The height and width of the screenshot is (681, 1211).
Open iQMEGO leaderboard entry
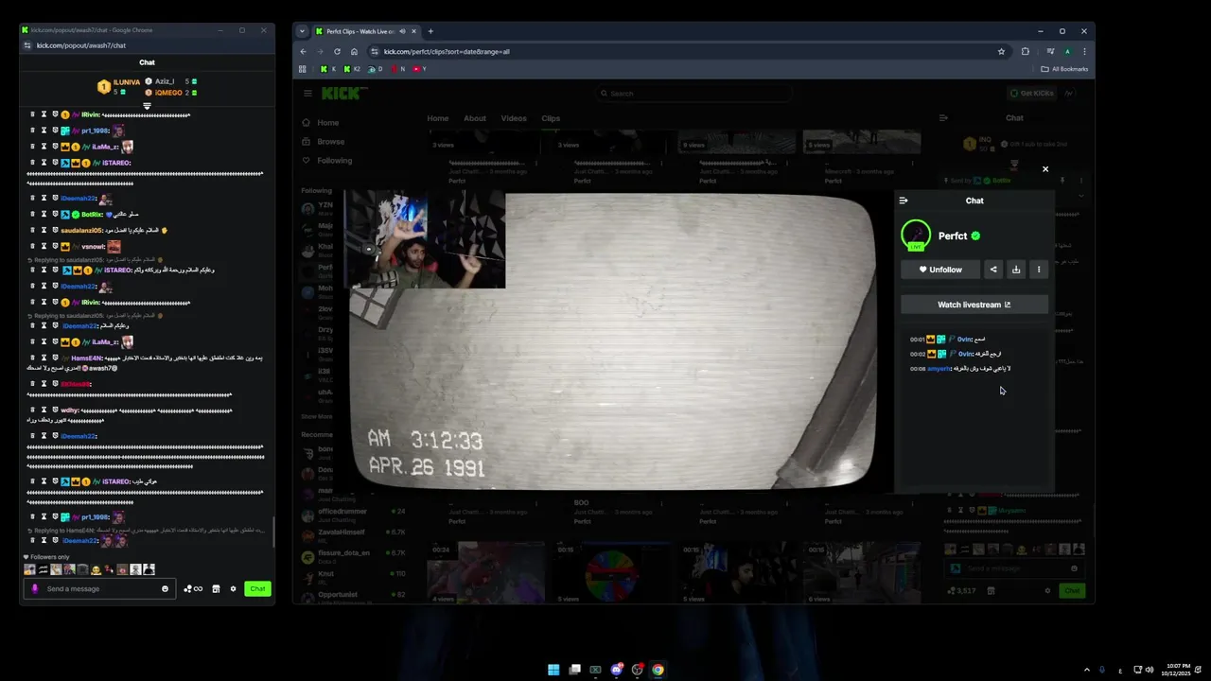click(170, 93)
